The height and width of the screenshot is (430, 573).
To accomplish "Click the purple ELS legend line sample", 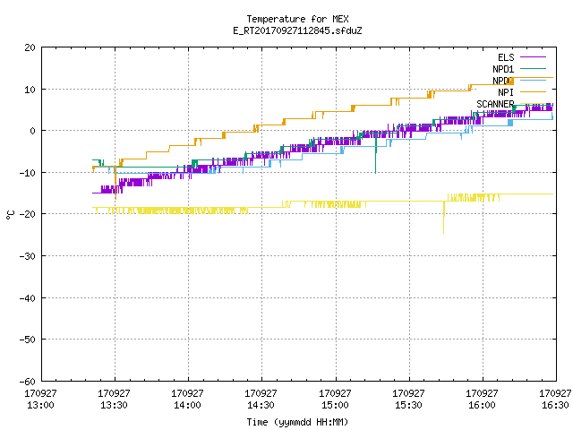I will click(x=534, y=57).
